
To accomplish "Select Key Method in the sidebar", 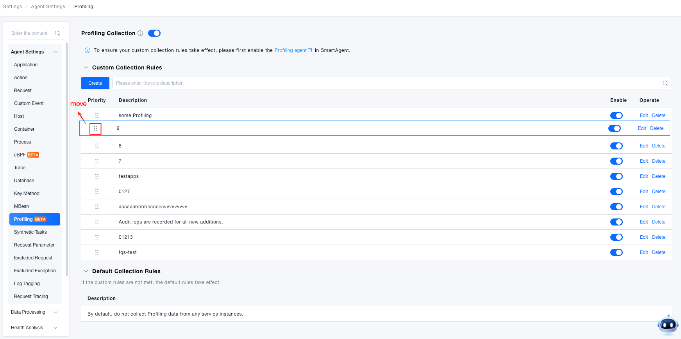I will (x=27, y=193).
